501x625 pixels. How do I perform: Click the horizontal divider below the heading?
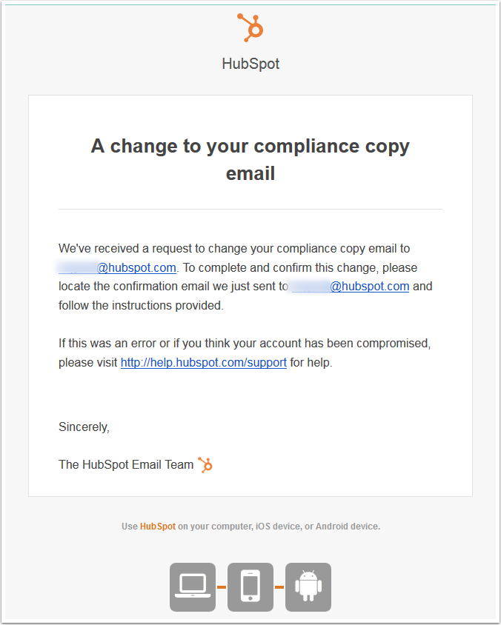(250, 209)
